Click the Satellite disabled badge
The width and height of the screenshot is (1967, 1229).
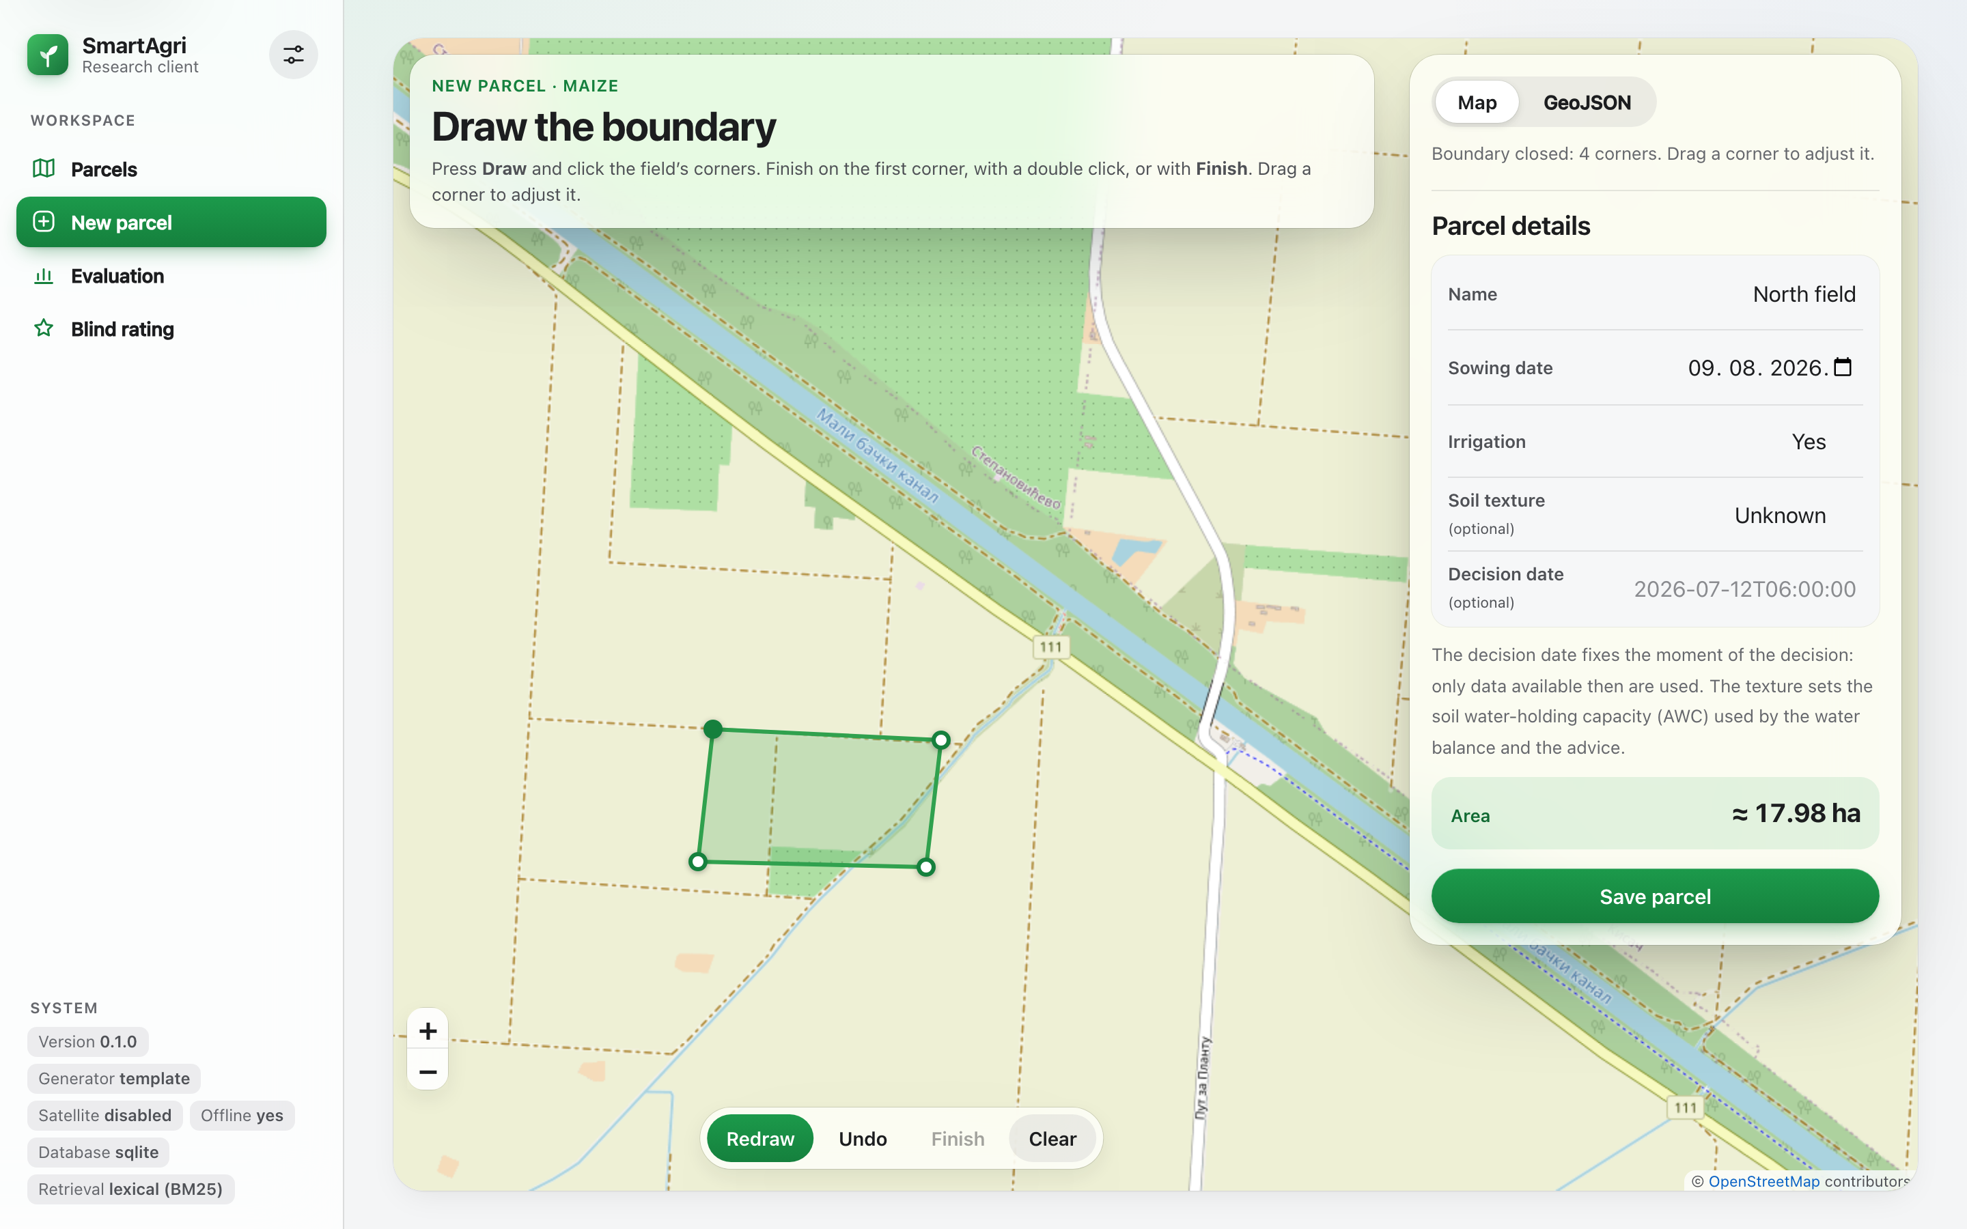click(x=105, y=1115)
